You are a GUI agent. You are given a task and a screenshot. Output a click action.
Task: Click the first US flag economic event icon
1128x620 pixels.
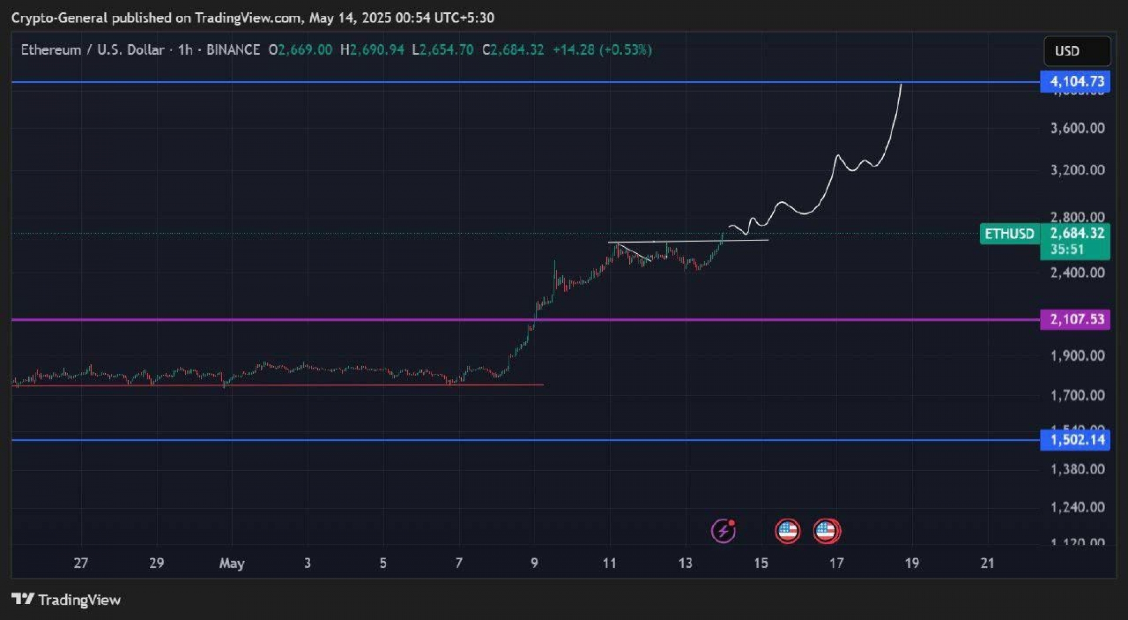click(x=787, y=531)
